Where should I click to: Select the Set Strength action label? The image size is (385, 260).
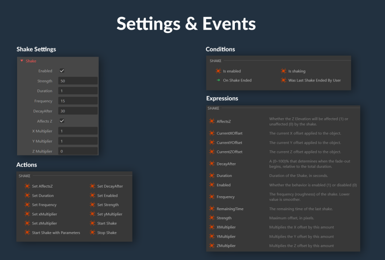tap(108, 205)
